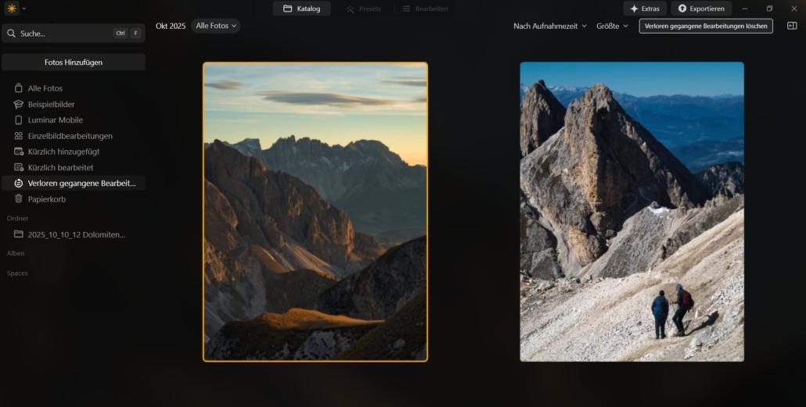Expand the Alle Fotos filter dropdown
Image resolution: width=806 pixels, height=407 pixels.
216,26
